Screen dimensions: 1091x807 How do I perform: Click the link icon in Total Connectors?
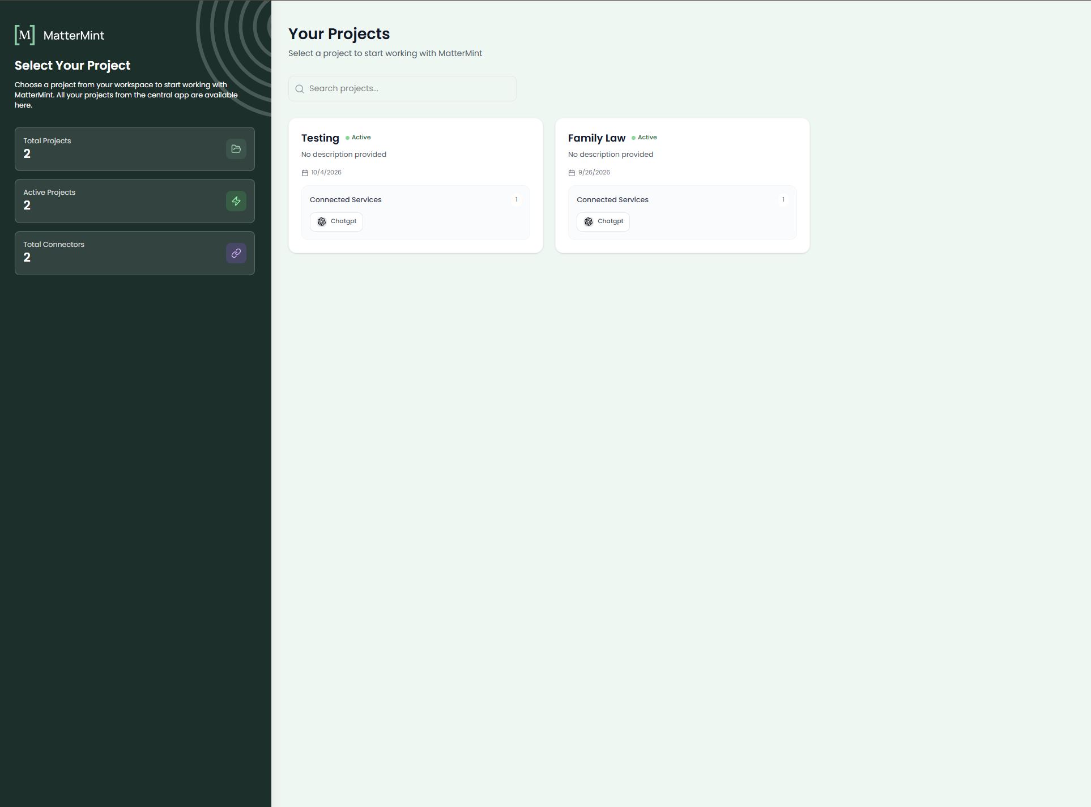pyautogui.click(x=236, y=253)
